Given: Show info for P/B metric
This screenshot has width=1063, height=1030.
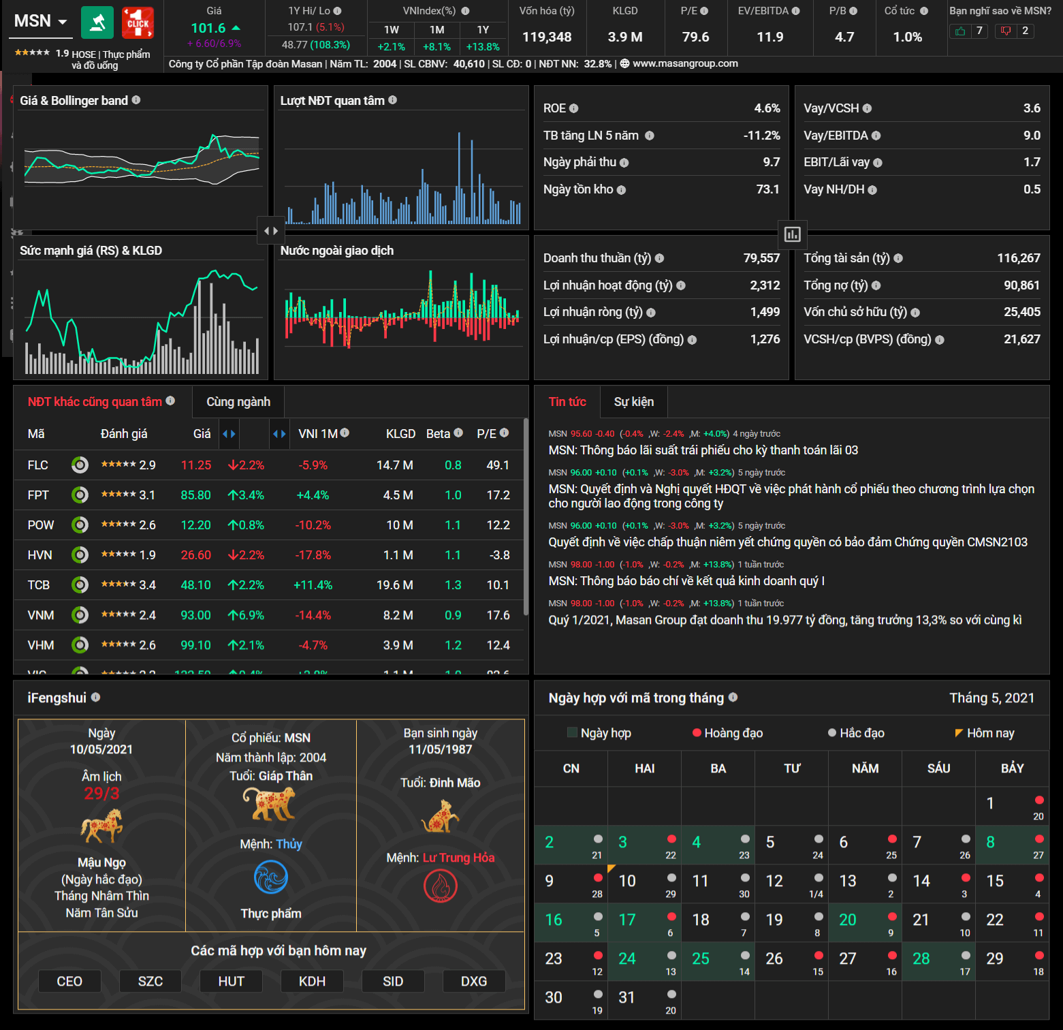Looking at the screenshot, I should tap(853, 11).
